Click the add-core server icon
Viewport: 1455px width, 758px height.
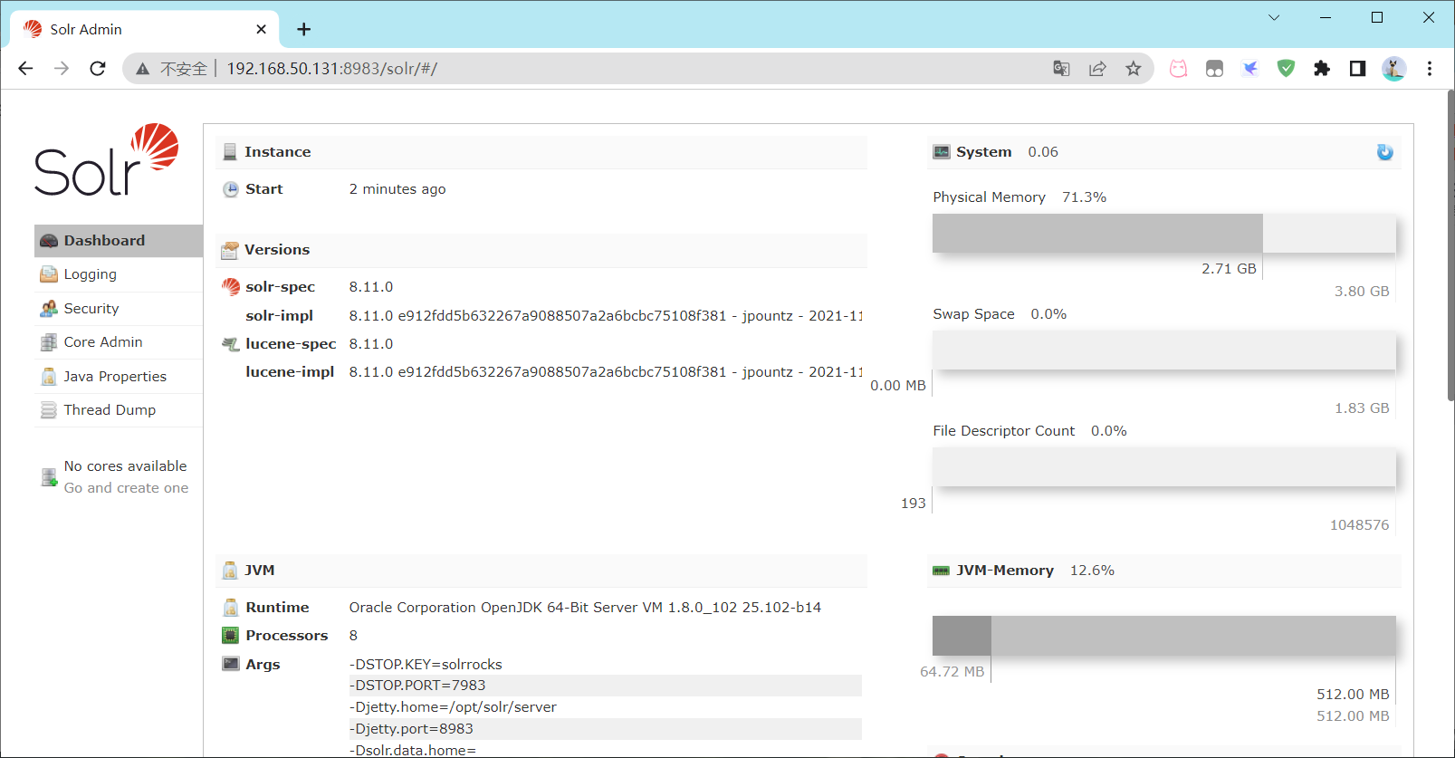click(x=49, y=477)
